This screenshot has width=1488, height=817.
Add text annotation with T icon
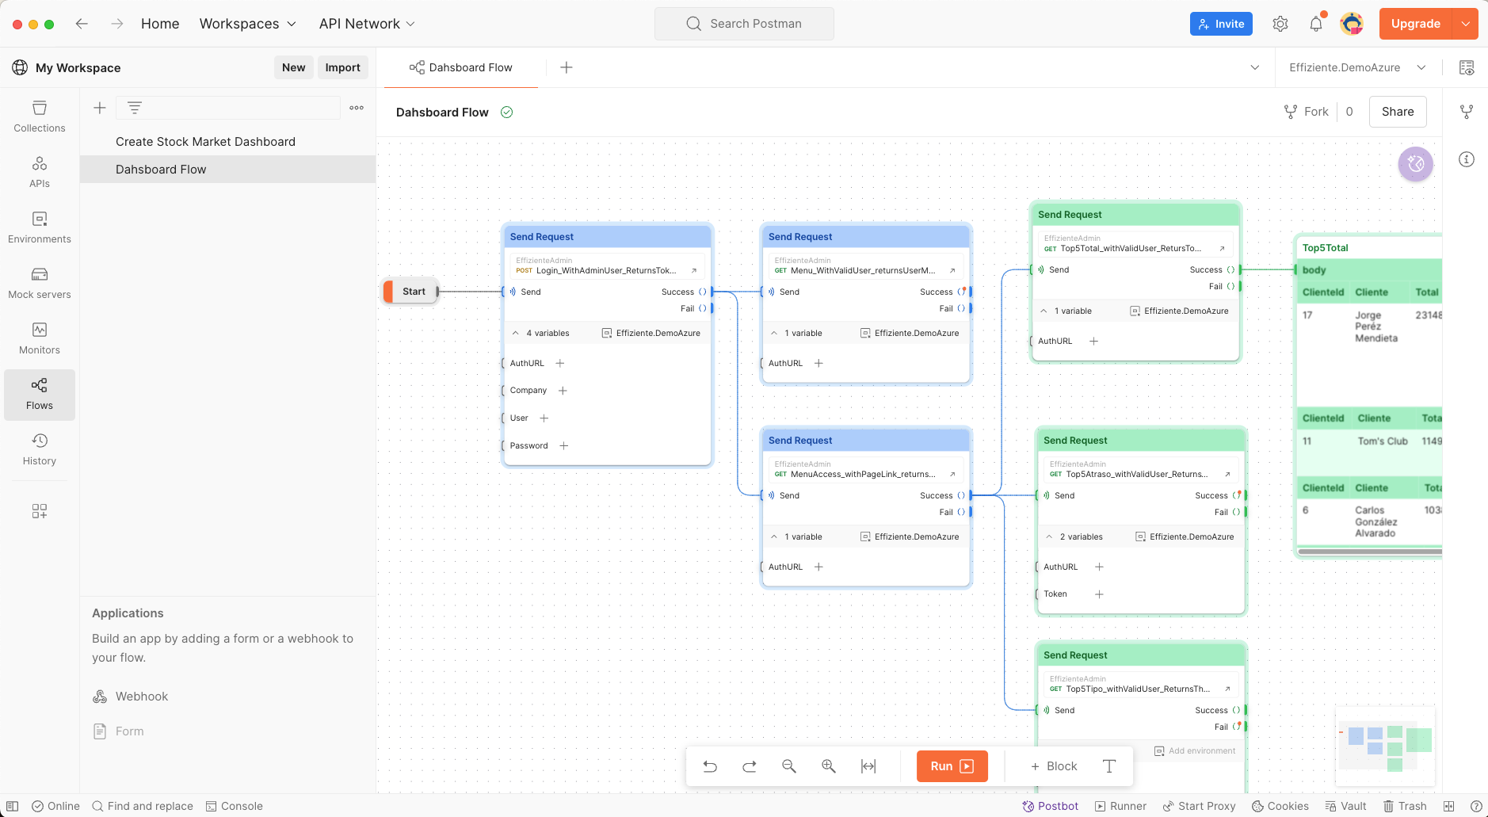point(1109,766)
